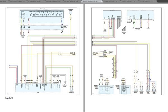The height and width of the screenshot is (112, 168).
Task: Switch to the Blind-Spot Collision Warning tab
Action: point(18,1)
